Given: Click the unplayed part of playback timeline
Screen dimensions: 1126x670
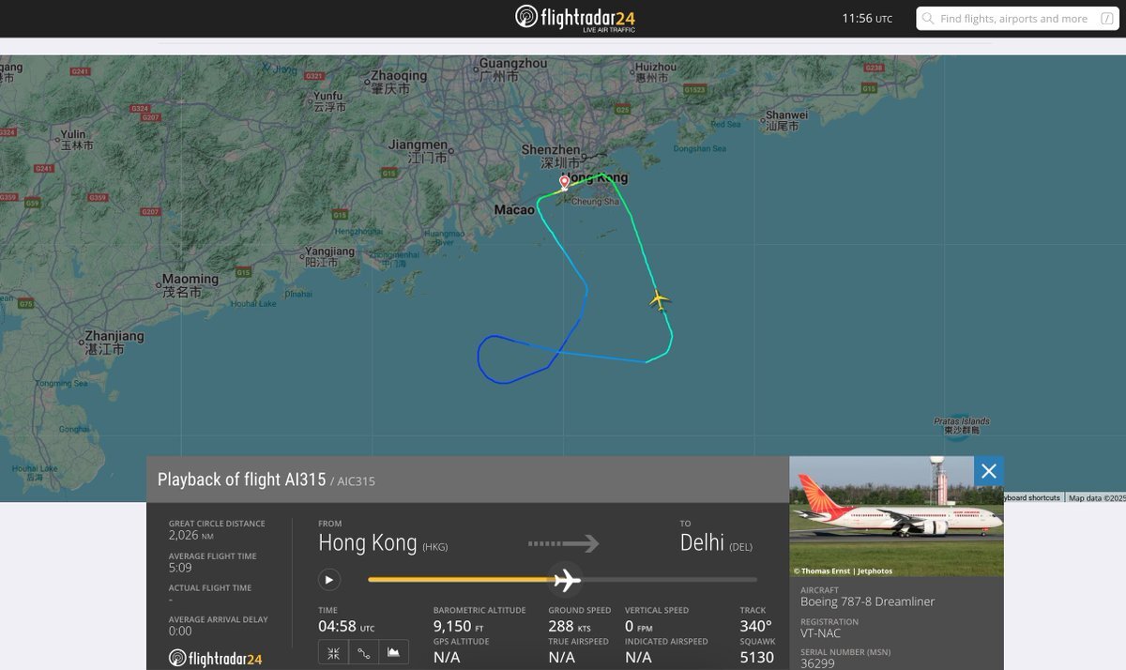Looking at the screenshot, I should [x=669, y=580].
